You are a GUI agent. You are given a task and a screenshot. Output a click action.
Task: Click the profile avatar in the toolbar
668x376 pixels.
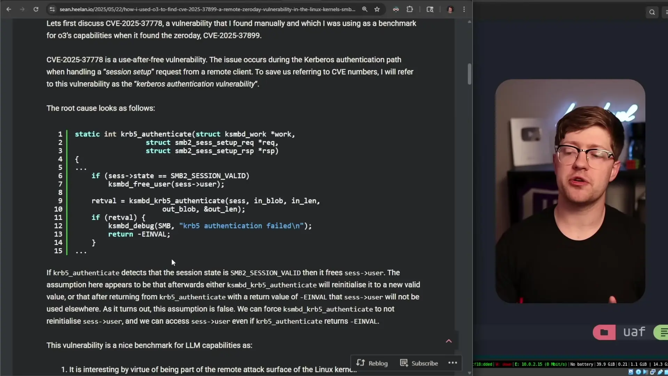click(450, 9)
